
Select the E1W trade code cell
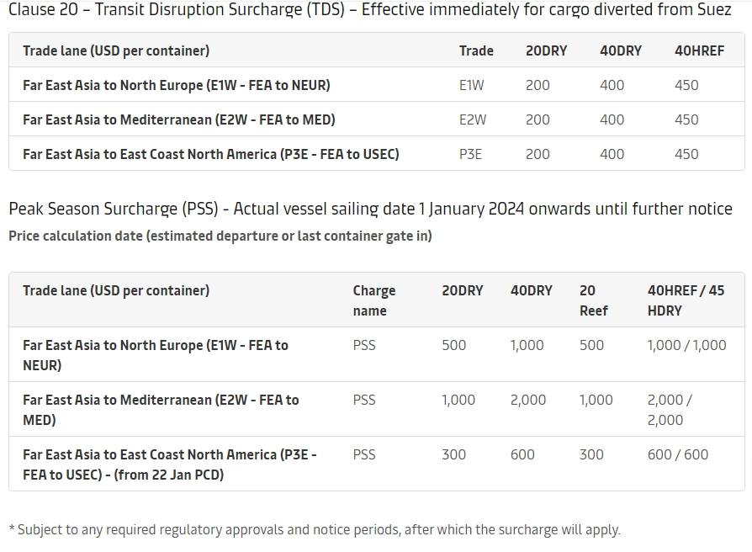click(471, 85)
